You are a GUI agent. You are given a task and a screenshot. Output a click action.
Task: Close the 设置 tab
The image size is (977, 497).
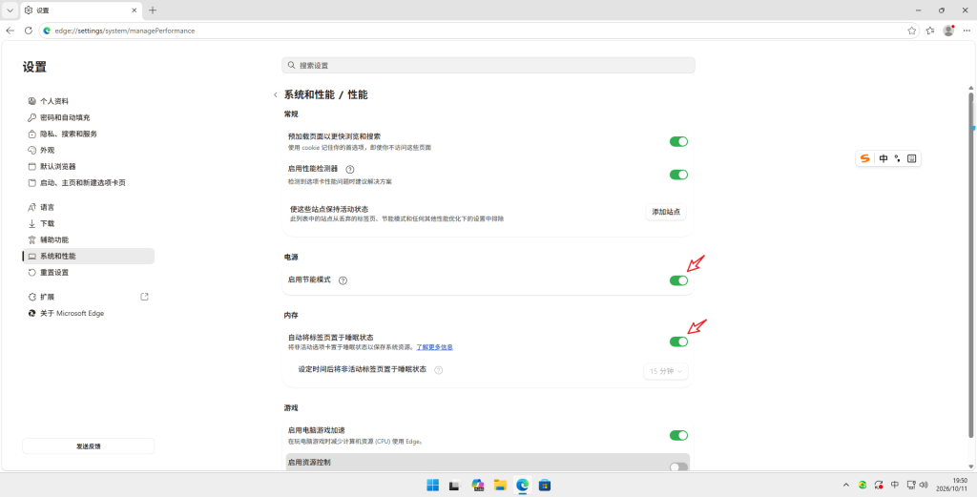pyautogui.click(x=135, y=10)
